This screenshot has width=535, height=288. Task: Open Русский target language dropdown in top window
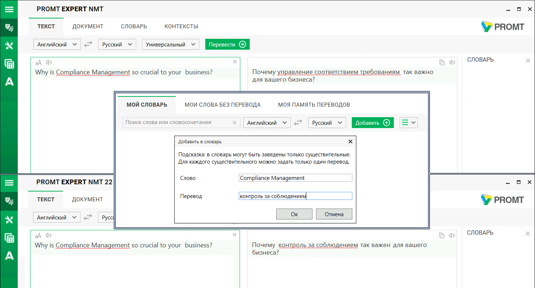(x=117, y=45)
